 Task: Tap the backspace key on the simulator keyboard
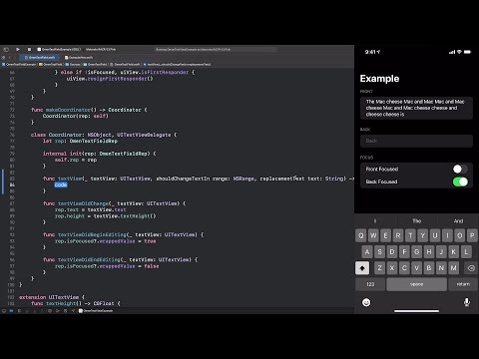(x=471, y=268)
